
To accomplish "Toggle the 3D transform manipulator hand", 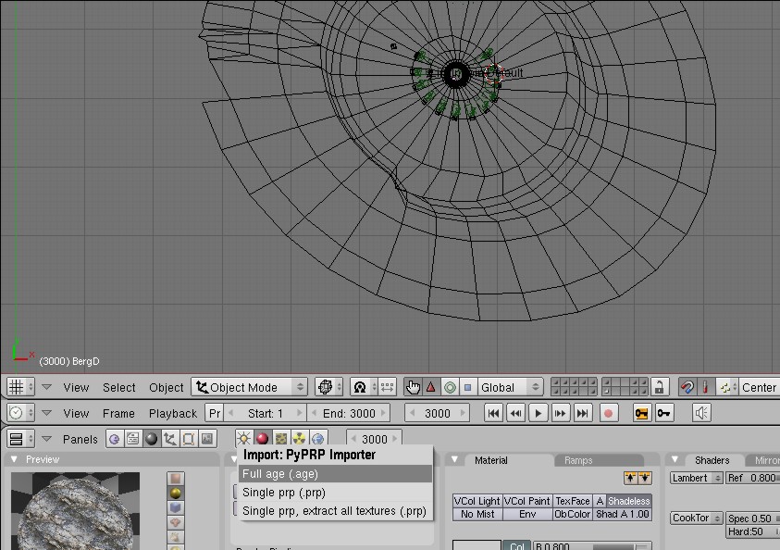I will click(x=413, y=387).
